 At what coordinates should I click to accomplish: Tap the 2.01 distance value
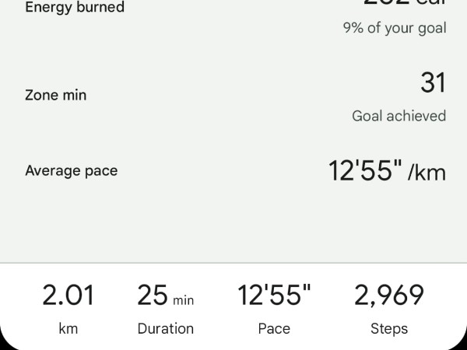[68, 296]
